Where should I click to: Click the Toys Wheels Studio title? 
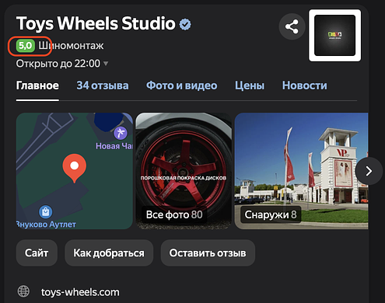(96, 23)
